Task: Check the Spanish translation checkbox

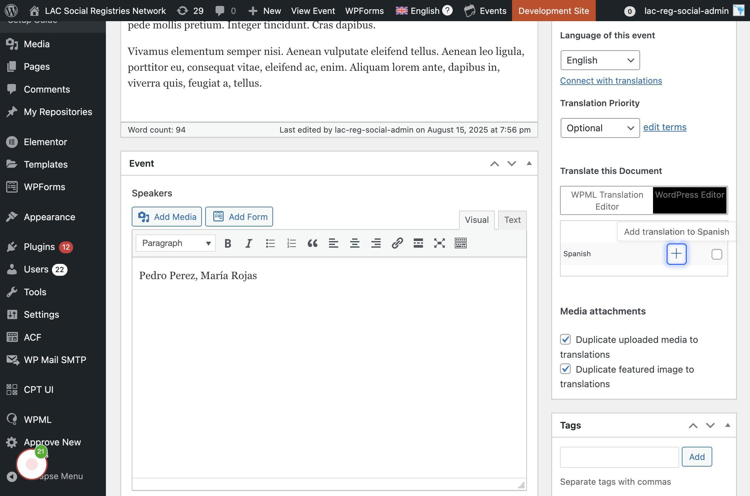Action: [x=717, y=254]
